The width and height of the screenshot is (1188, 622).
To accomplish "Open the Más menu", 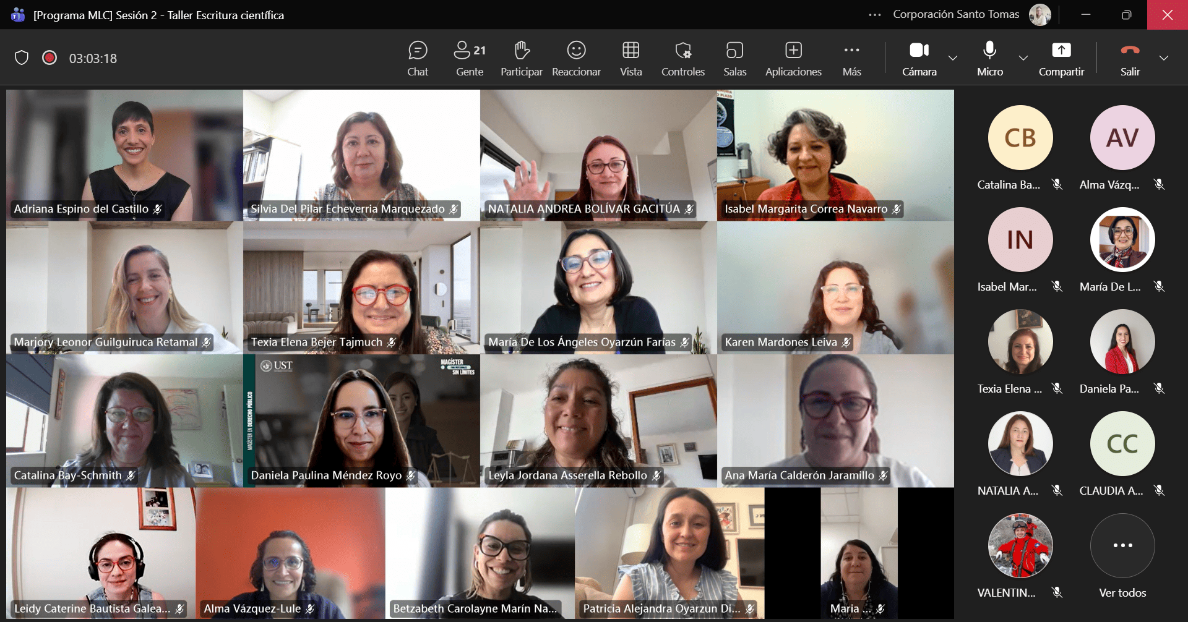I will [x=851, y=58].
